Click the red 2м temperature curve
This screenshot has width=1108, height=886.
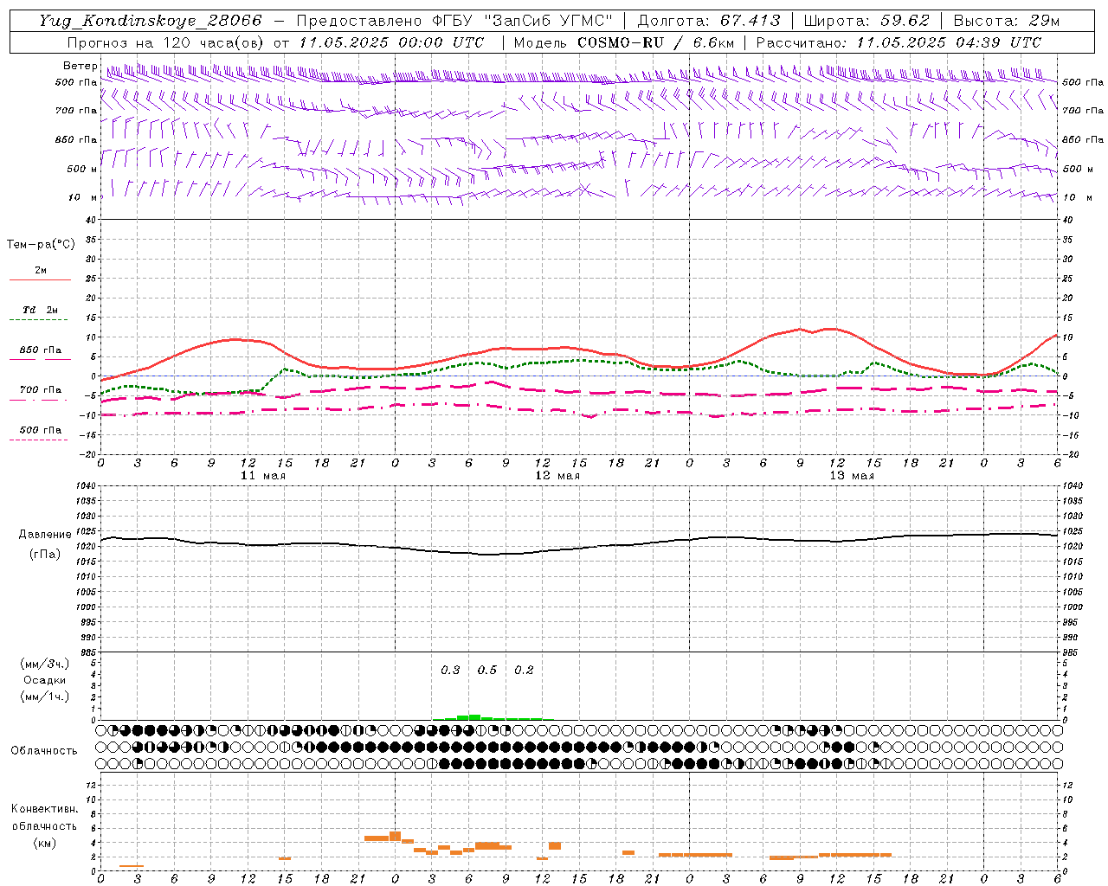tap(580, 350)
